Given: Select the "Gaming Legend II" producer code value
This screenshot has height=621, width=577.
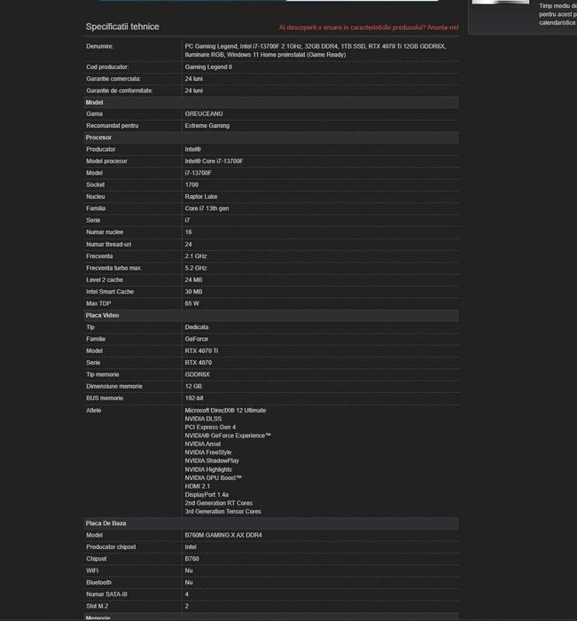Looking at the screenshot, I should (x=208, y=67).
